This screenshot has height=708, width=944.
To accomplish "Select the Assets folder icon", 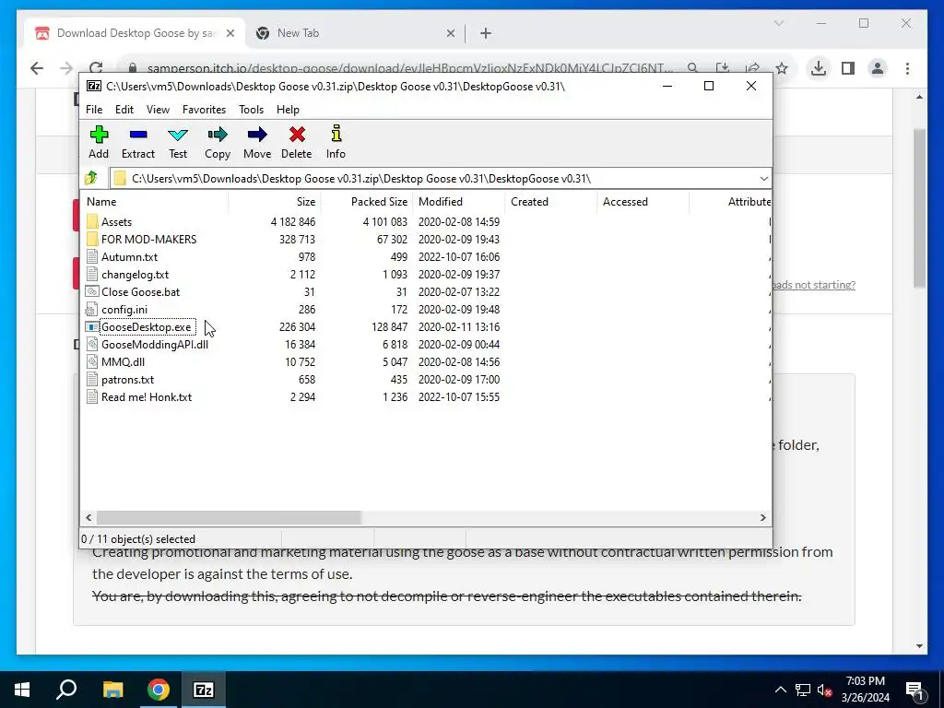I will point(92,221).
